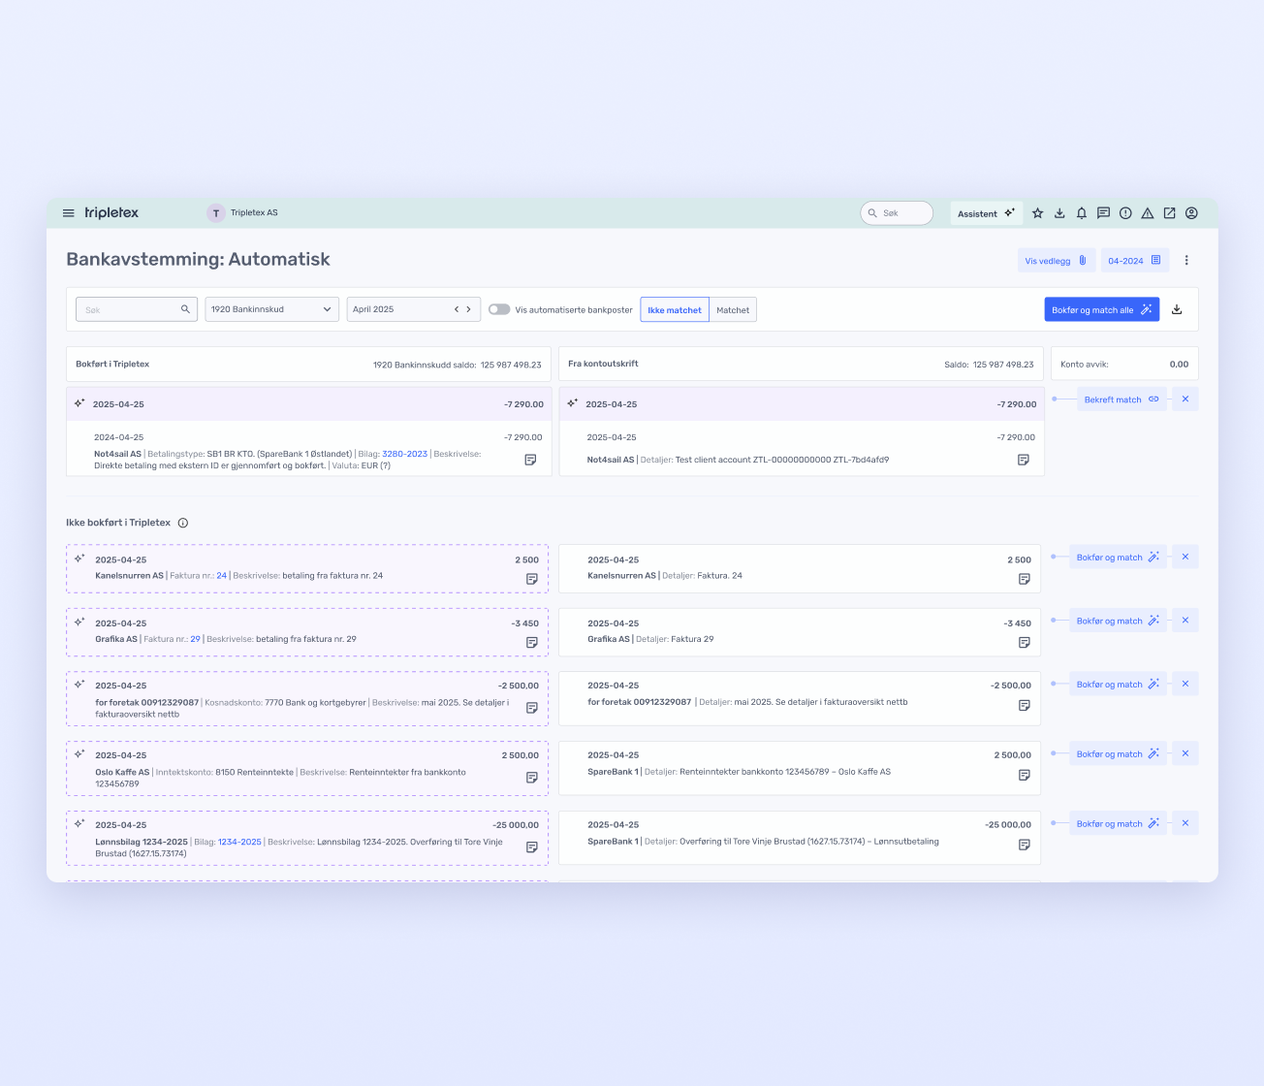Viewport: 1264px width, 1086px height.
Task: Open the three-dot more options menu
Action: click(x=1186, y=260)
